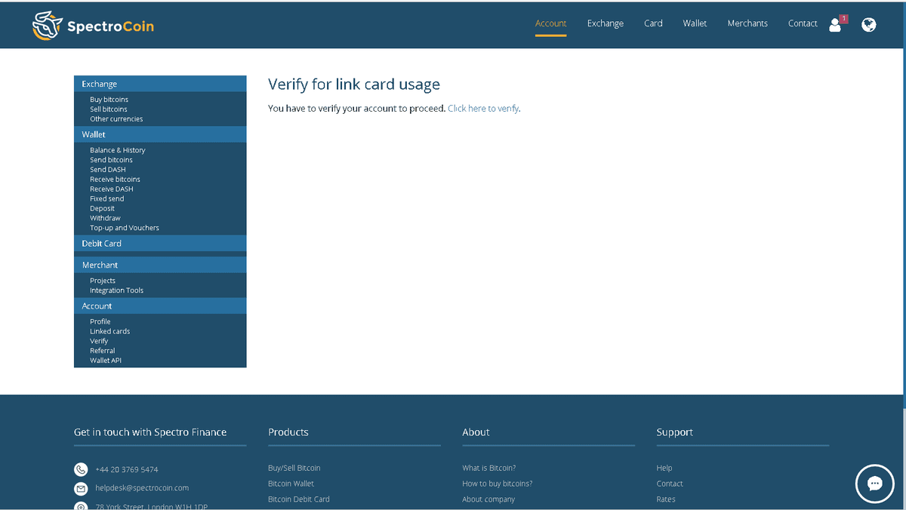Switch to the Wallet top menu item

coord(695,23)
